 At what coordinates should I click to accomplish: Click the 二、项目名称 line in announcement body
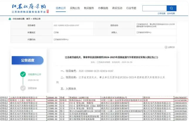point(113,77)
